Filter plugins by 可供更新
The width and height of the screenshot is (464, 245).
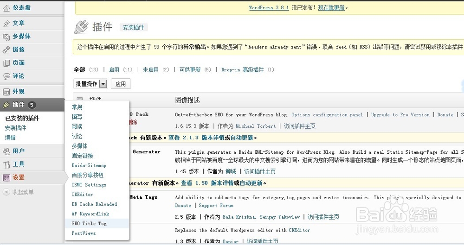[x=190, y=70]
